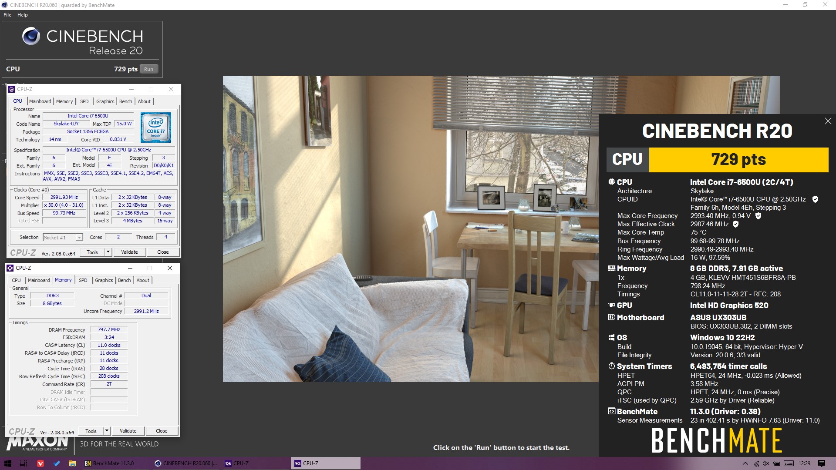Click the GPU icon in BenchMate panel
This screenshot has height=470, width=836.
click(x=612, y=305)
